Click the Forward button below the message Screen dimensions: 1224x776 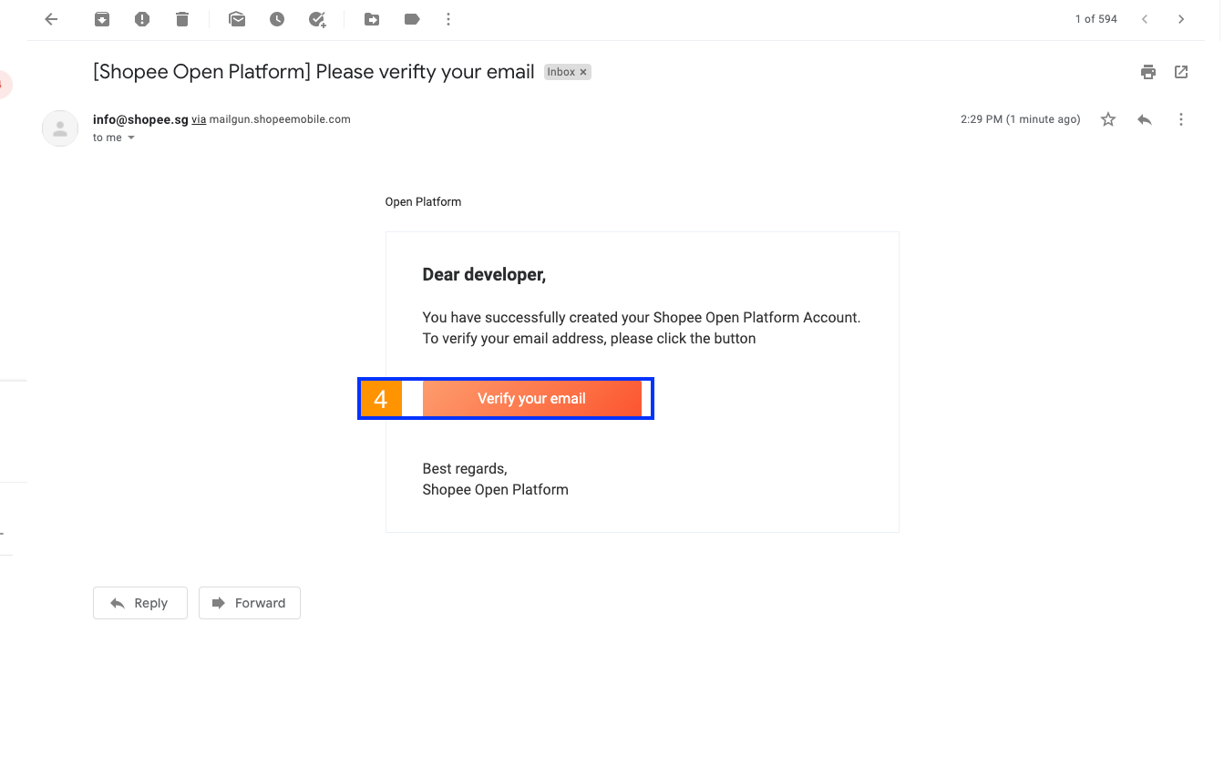250,603
